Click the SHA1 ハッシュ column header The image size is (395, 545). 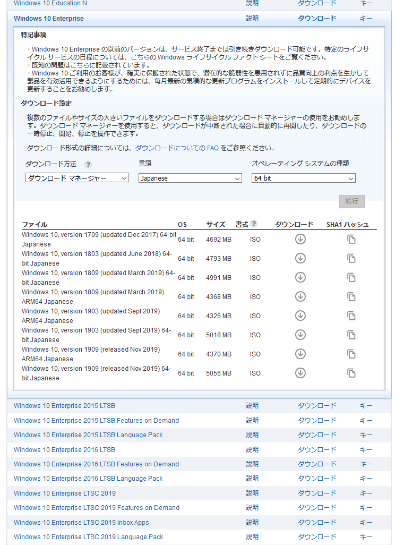(x=347, y=225)
